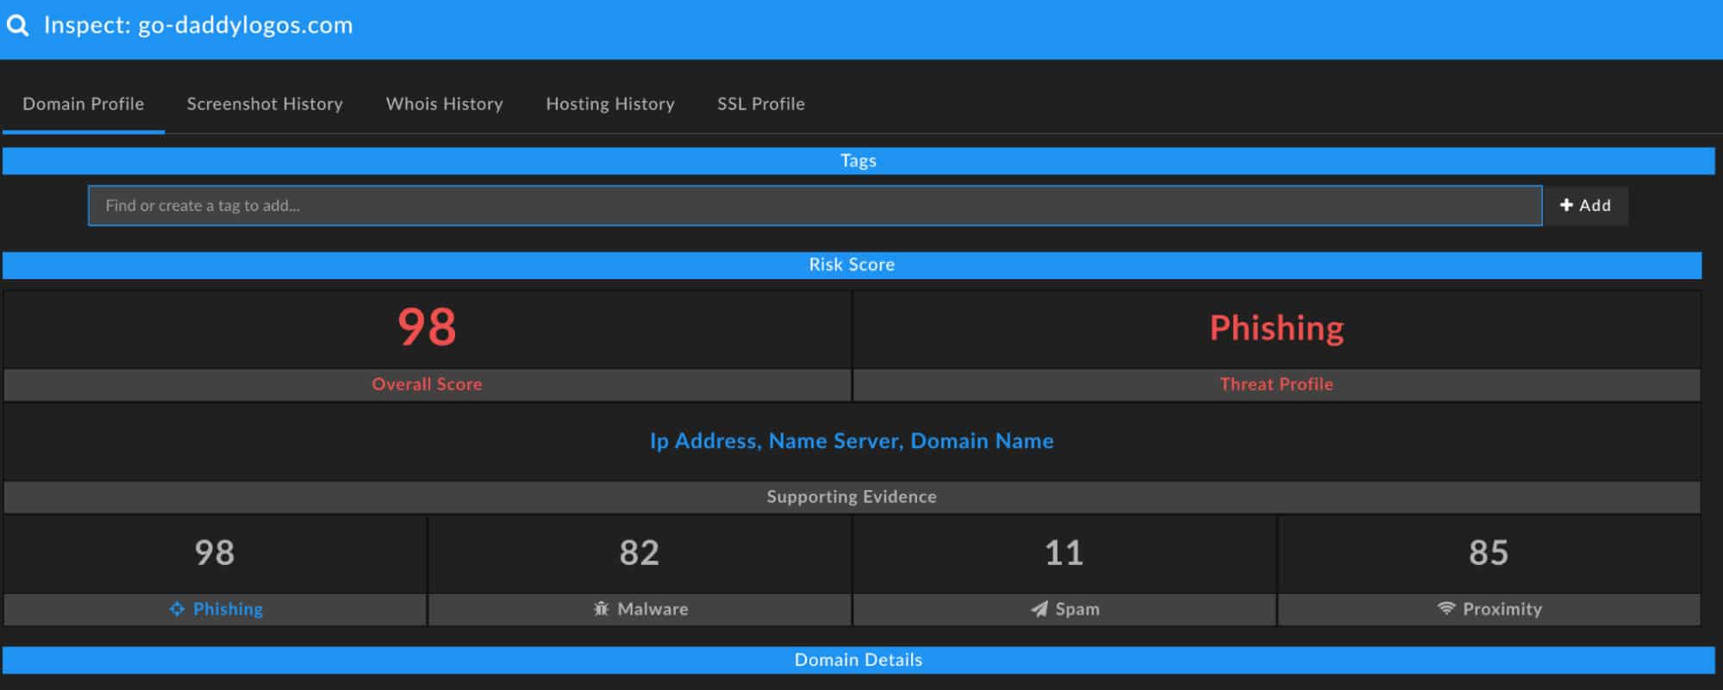1723x690 pixels.
Task: Click the Threat Profile label
Action: point(1277,384)
